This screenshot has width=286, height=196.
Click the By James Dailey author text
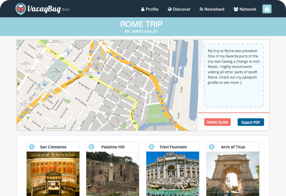coord(141,32)
